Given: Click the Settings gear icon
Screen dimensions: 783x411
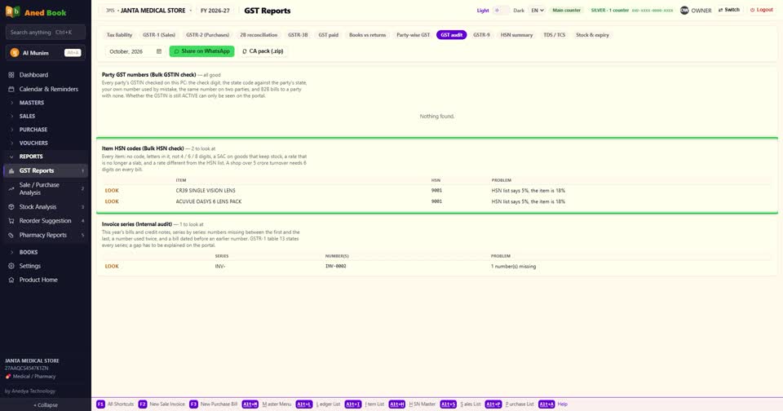Looking at the screenshot, I should point(11,266).
